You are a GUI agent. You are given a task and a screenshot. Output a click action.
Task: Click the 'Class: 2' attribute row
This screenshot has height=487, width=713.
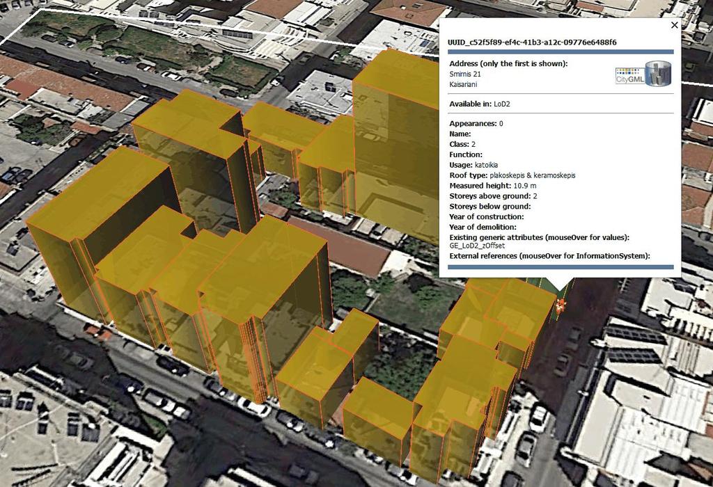462,145
